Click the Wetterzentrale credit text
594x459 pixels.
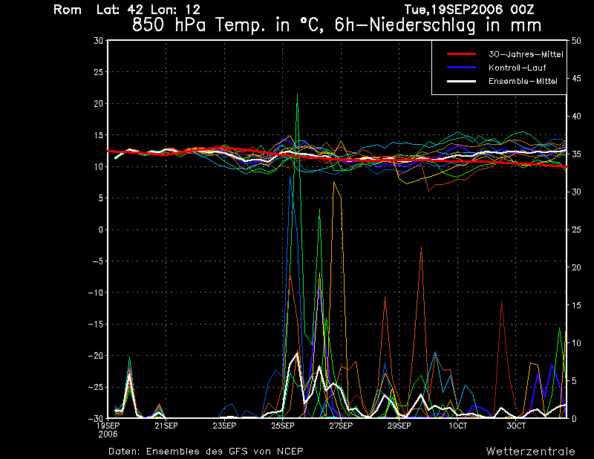[530, 451]
